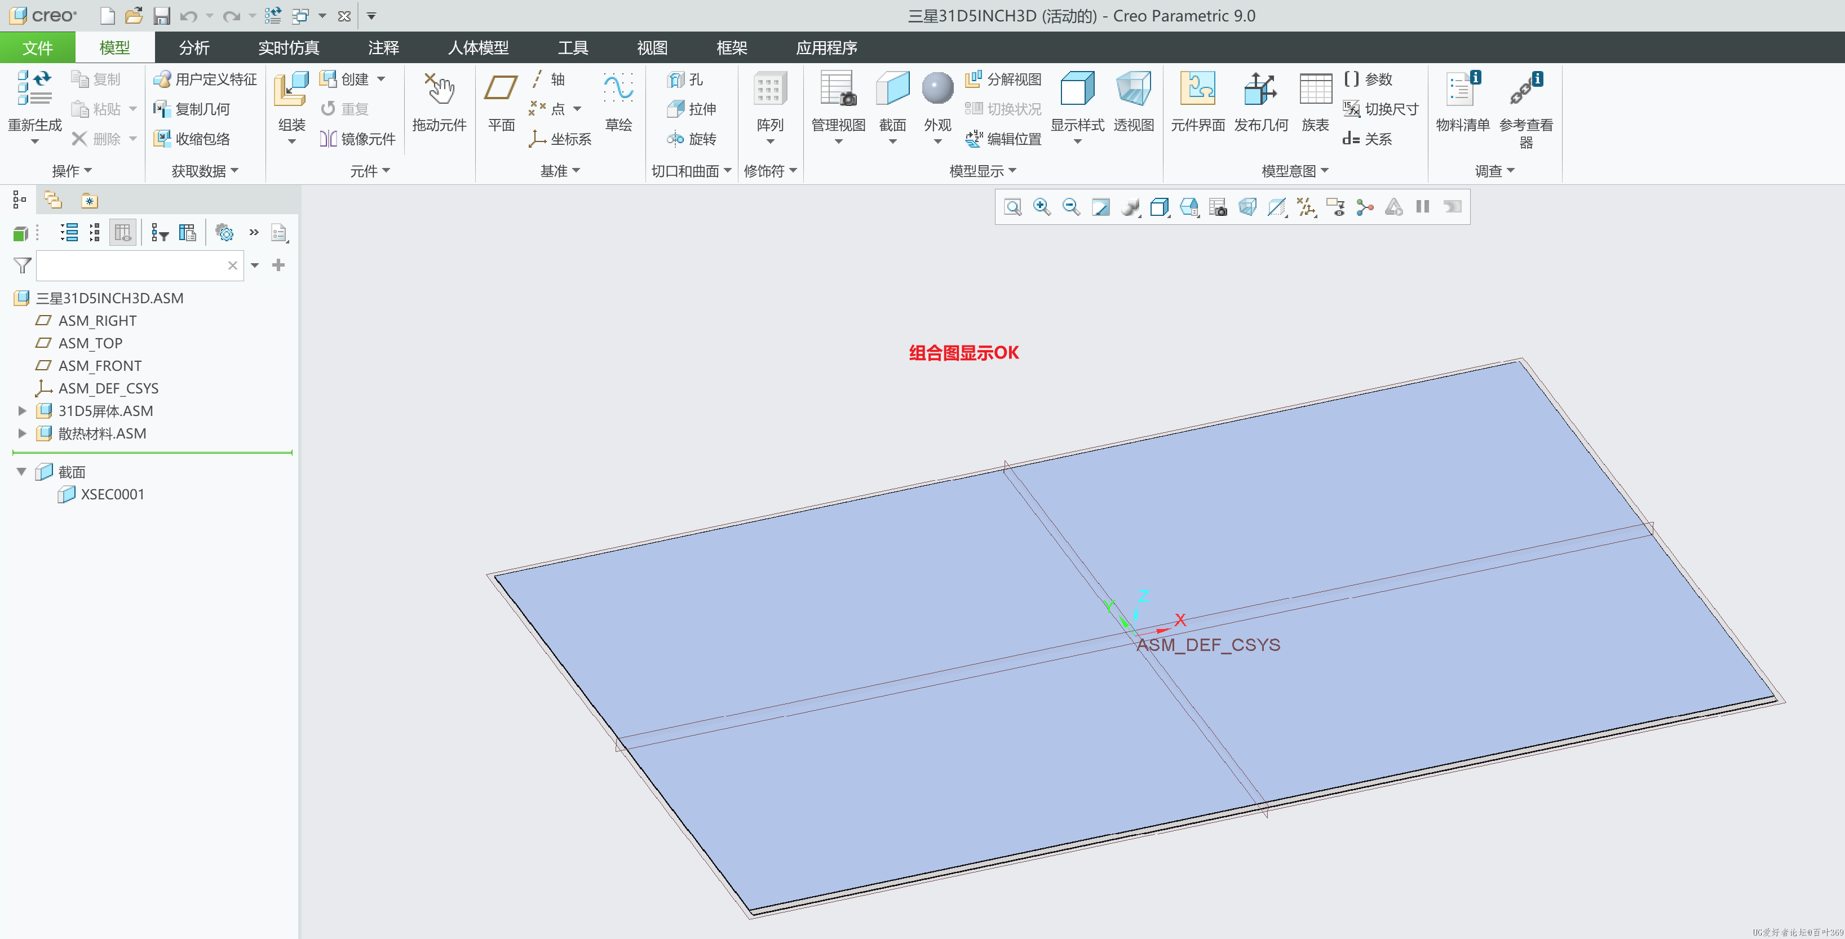Select the Extrude (拉伸) tool
The image size is (1845, 939).
click(691, 109)
